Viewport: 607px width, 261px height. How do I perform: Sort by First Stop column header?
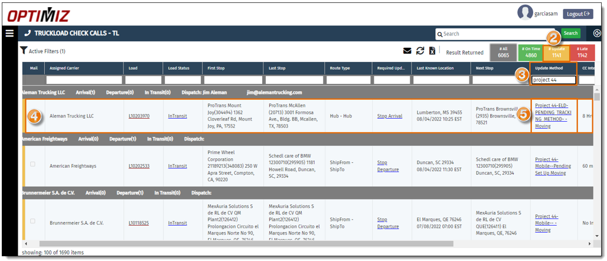pyautogui.click(x=233, y=68)
